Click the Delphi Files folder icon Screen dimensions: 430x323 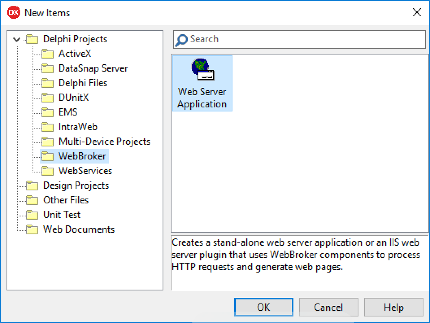coord(48,83)
